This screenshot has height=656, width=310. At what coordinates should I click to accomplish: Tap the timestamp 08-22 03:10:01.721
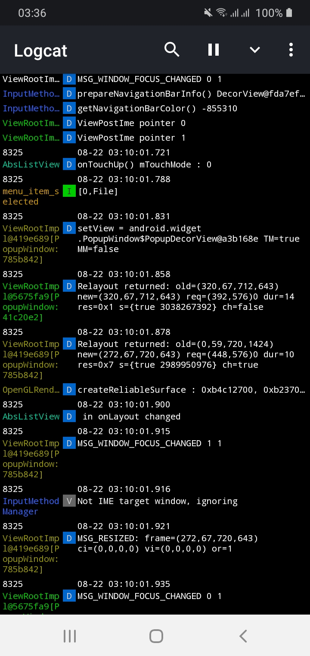[124, 152]
